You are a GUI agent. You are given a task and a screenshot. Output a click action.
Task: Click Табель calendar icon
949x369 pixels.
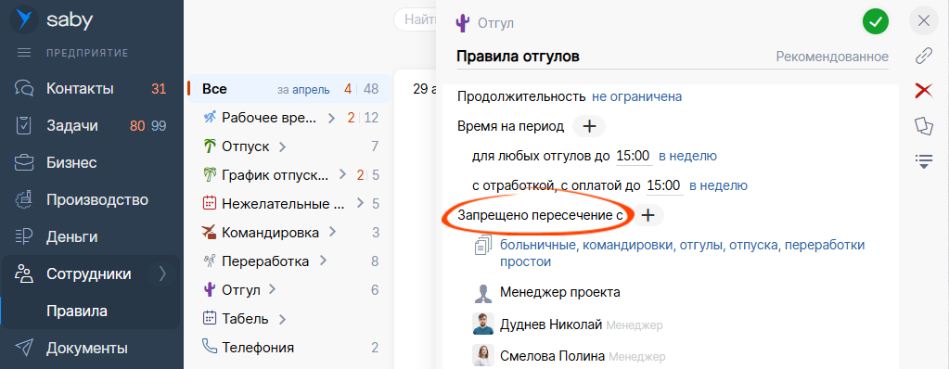[x=210, y=318]
